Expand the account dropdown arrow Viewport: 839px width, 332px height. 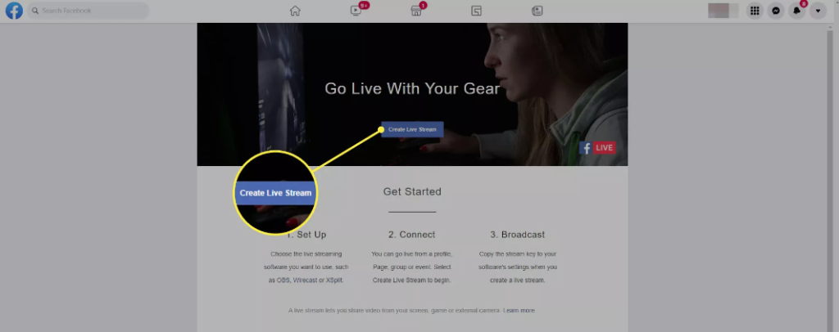click(818, 11)
